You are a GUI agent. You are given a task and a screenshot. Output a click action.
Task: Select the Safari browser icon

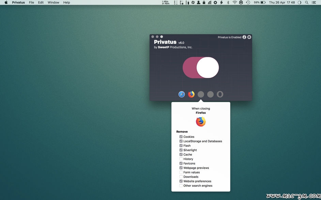click(x=182, y=94)
